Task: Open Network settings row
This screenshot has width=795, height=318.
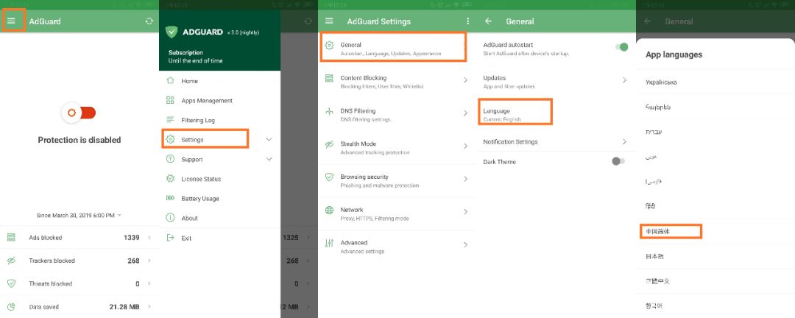Action: [x=397, y=213]
